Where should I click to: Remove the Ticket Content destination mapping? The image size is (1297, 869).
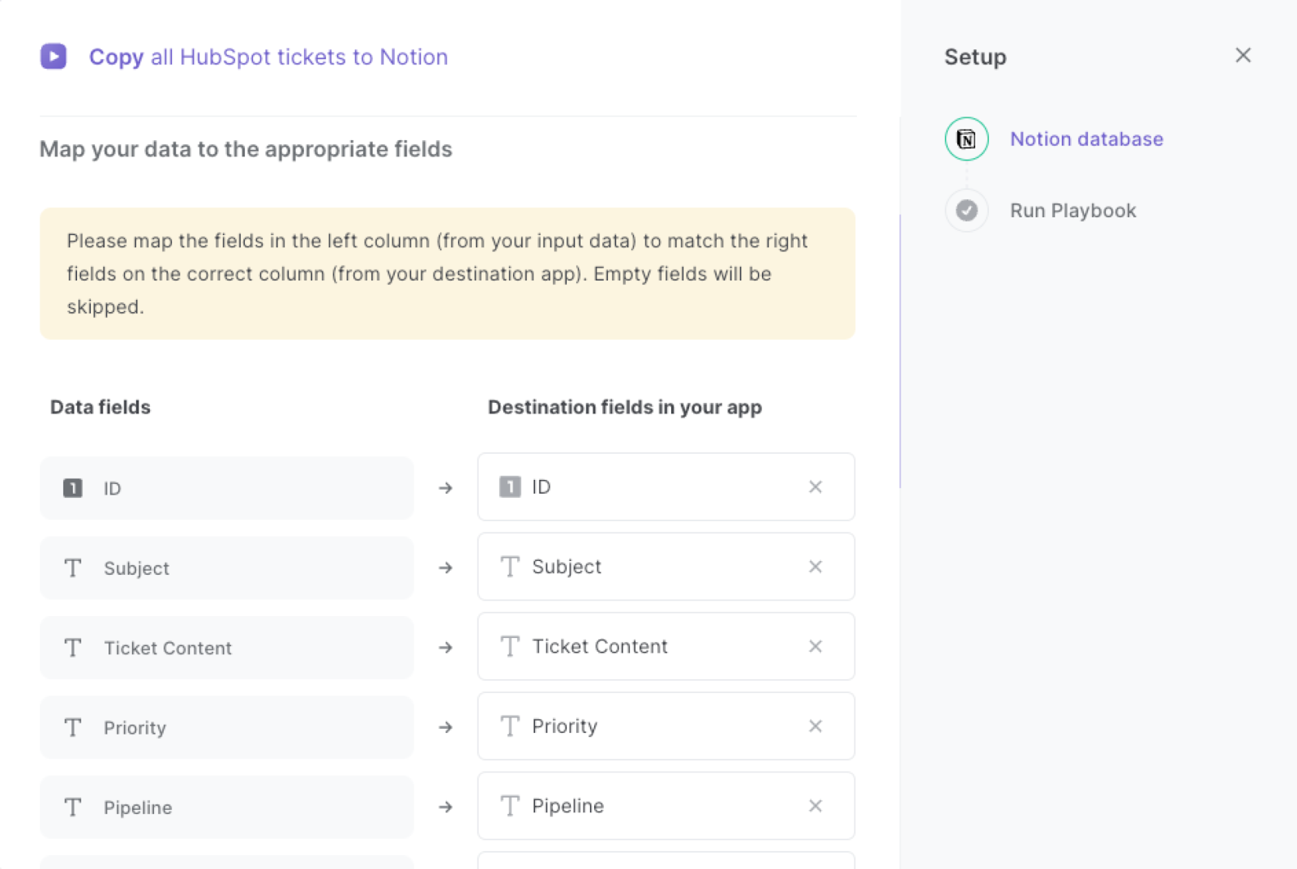815,646
